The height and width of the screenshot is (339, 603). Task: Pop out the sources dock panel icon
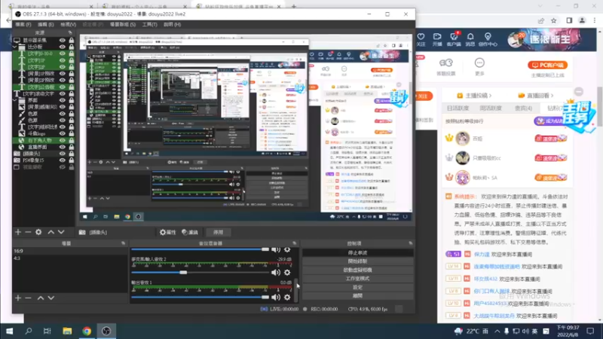pos(70,32)
